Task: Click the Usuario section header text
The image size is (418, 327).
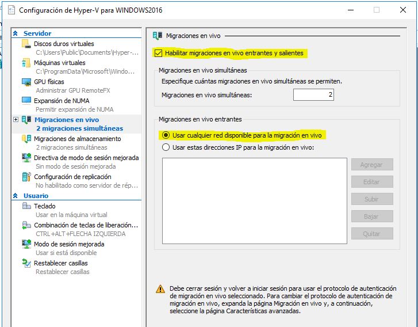Action: point(36,196)
